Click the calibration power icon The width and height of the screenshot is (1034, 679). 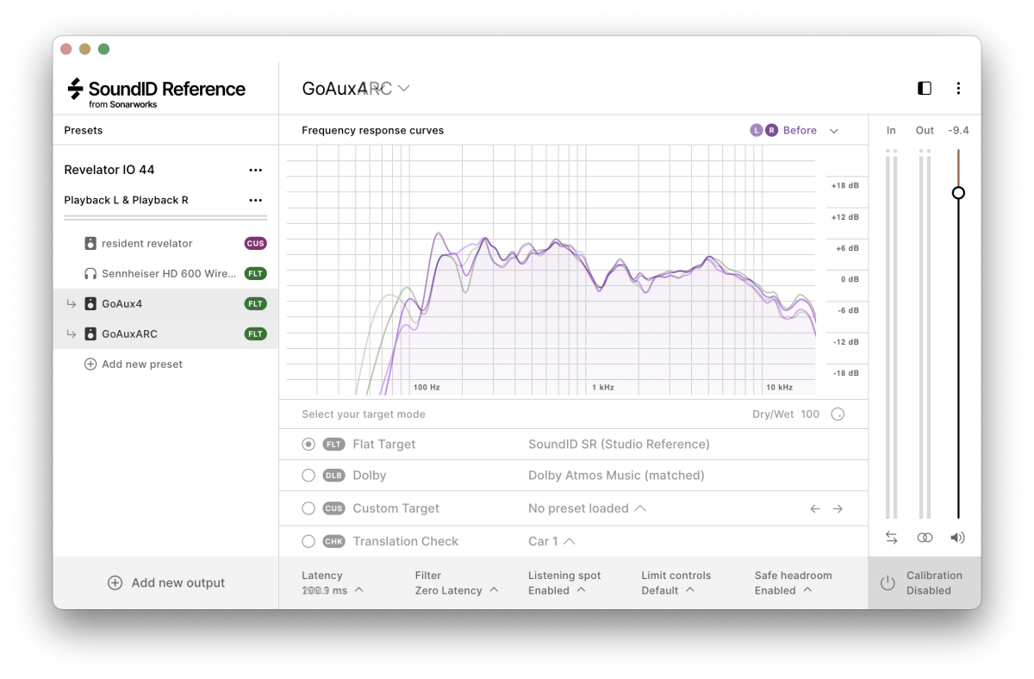(888, 582)
